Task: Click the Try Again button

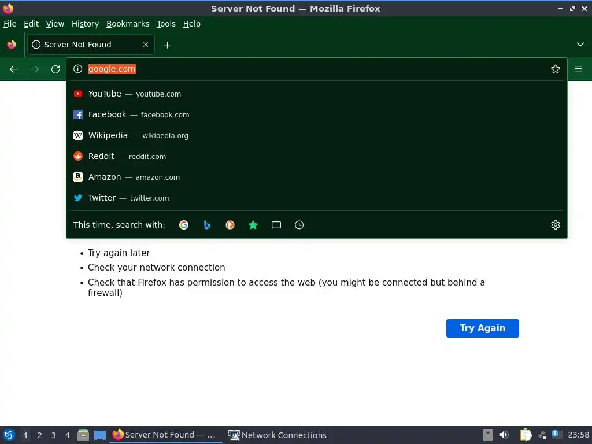Action: tap(483, 328)
